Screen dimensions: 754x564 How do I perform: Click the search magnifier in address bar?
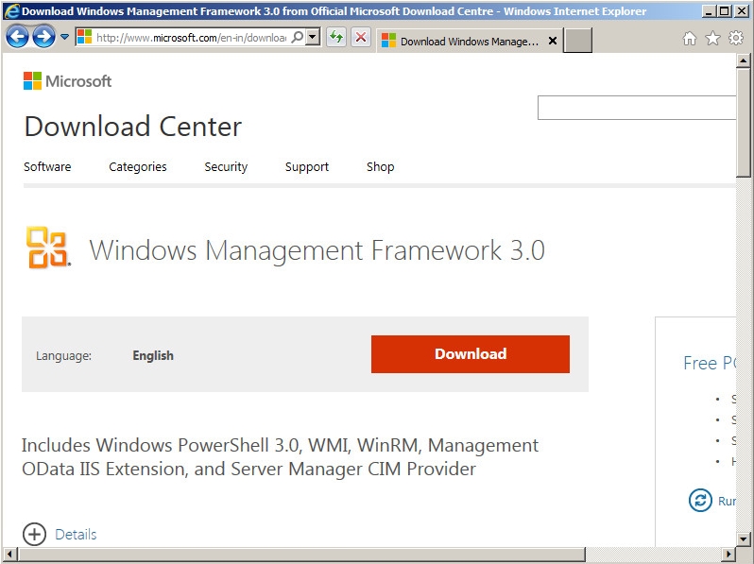coord(298,37)
